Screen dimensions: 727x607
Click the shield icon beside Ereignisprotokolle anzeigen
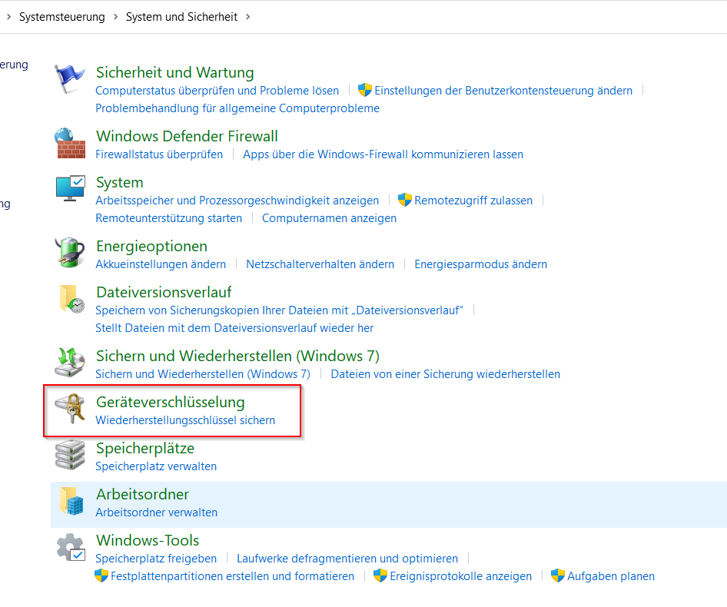(x=380, y=575)
